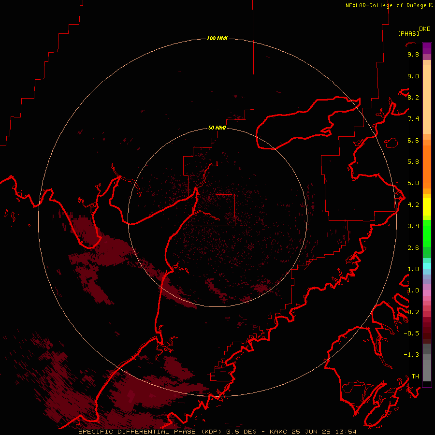Click the 9.8 scale value
Screen dimensions: 435x435
[x=413, y=54]
